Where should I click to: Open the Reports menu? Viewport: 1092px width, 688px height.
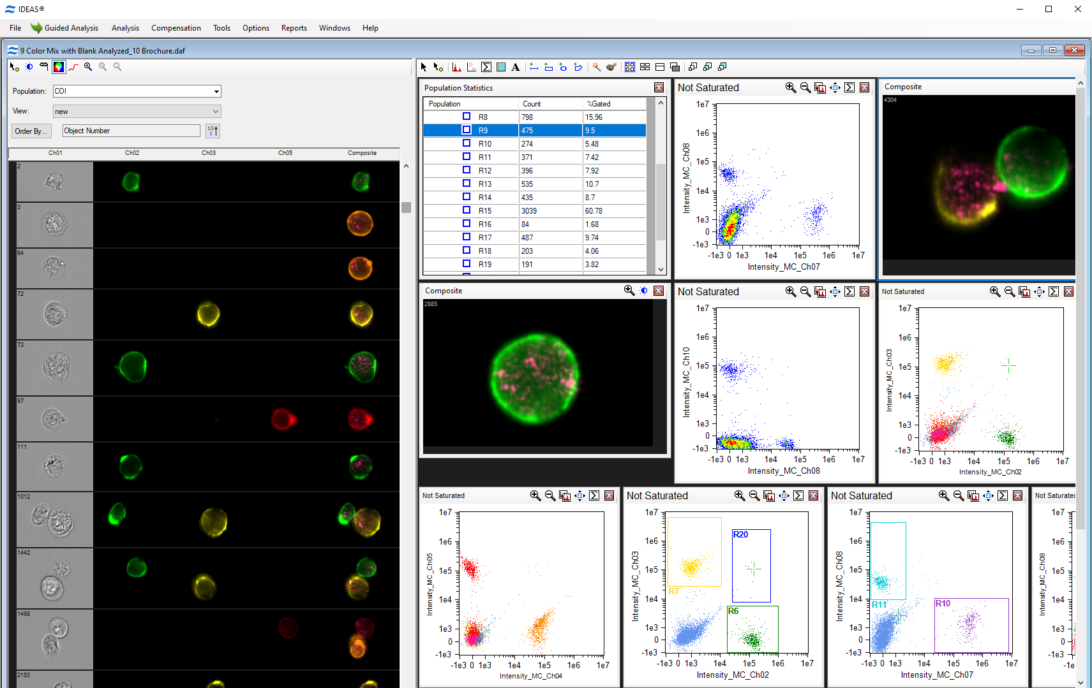click(294, 28)
